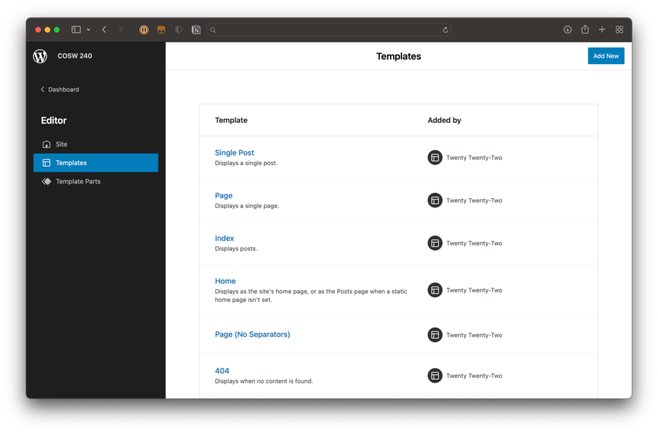The image size is (658, 433).
Task: Show tab overview grid icon
Action: (x=619, y=30)
